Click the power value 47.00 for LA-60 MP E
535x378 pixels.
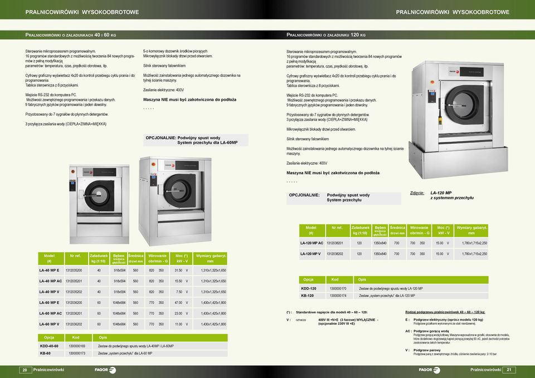pyautogui.click(x=178, y=303)
